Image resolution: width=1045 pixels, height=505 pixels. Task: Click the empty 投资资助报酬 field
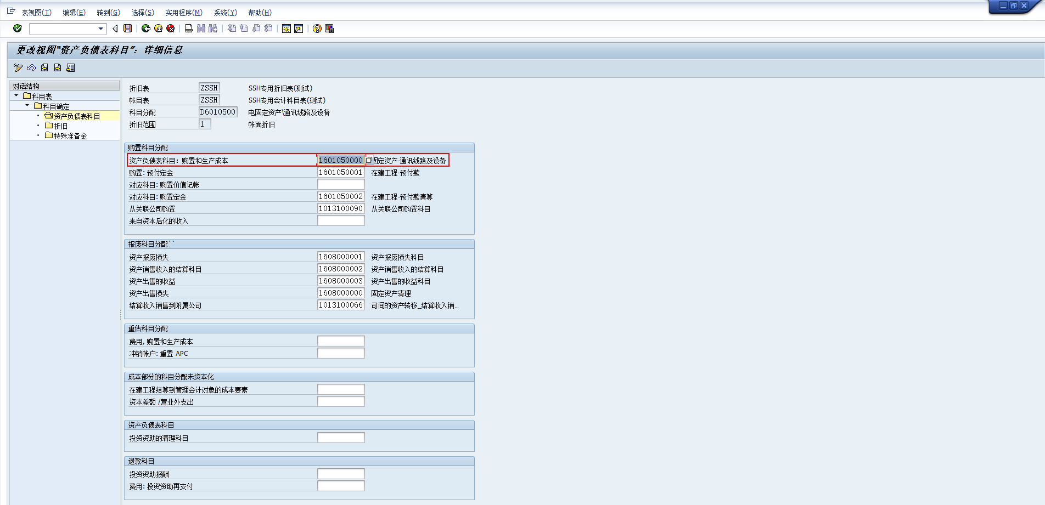[x=341, y=474]
